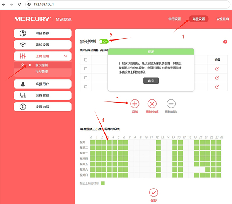Open the 无线设置 sidebar section
Image resolution: width=232 pixels, height=204 pixels.
point(43,45)
